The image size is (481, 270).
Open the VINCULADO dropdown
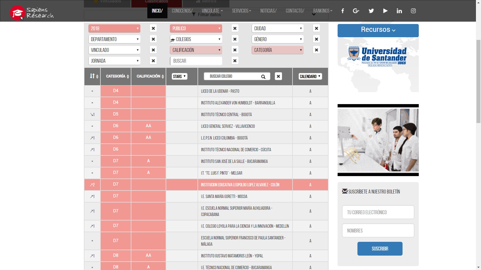pyautogui.click(x=114, y=50)
